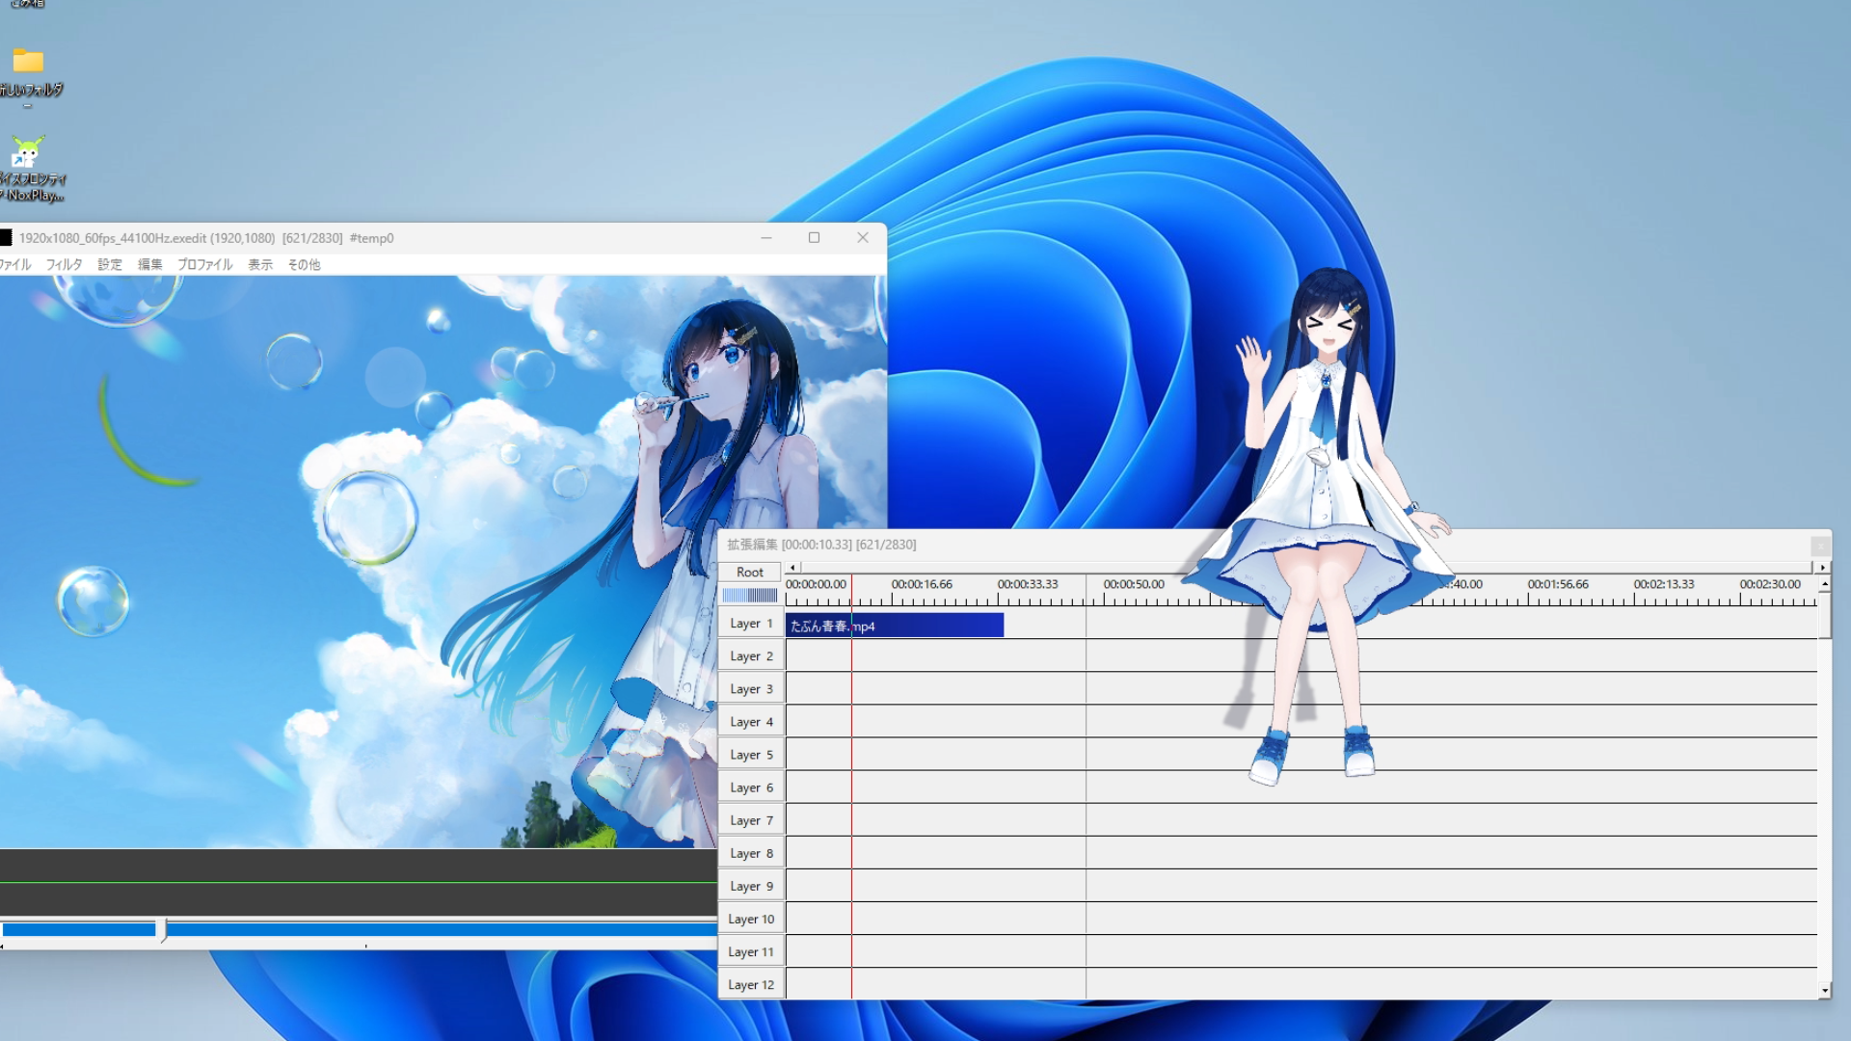This screenshot has width=1851, height=1041.
Task: Open the Root scene selector
Action: coord(749,572)
